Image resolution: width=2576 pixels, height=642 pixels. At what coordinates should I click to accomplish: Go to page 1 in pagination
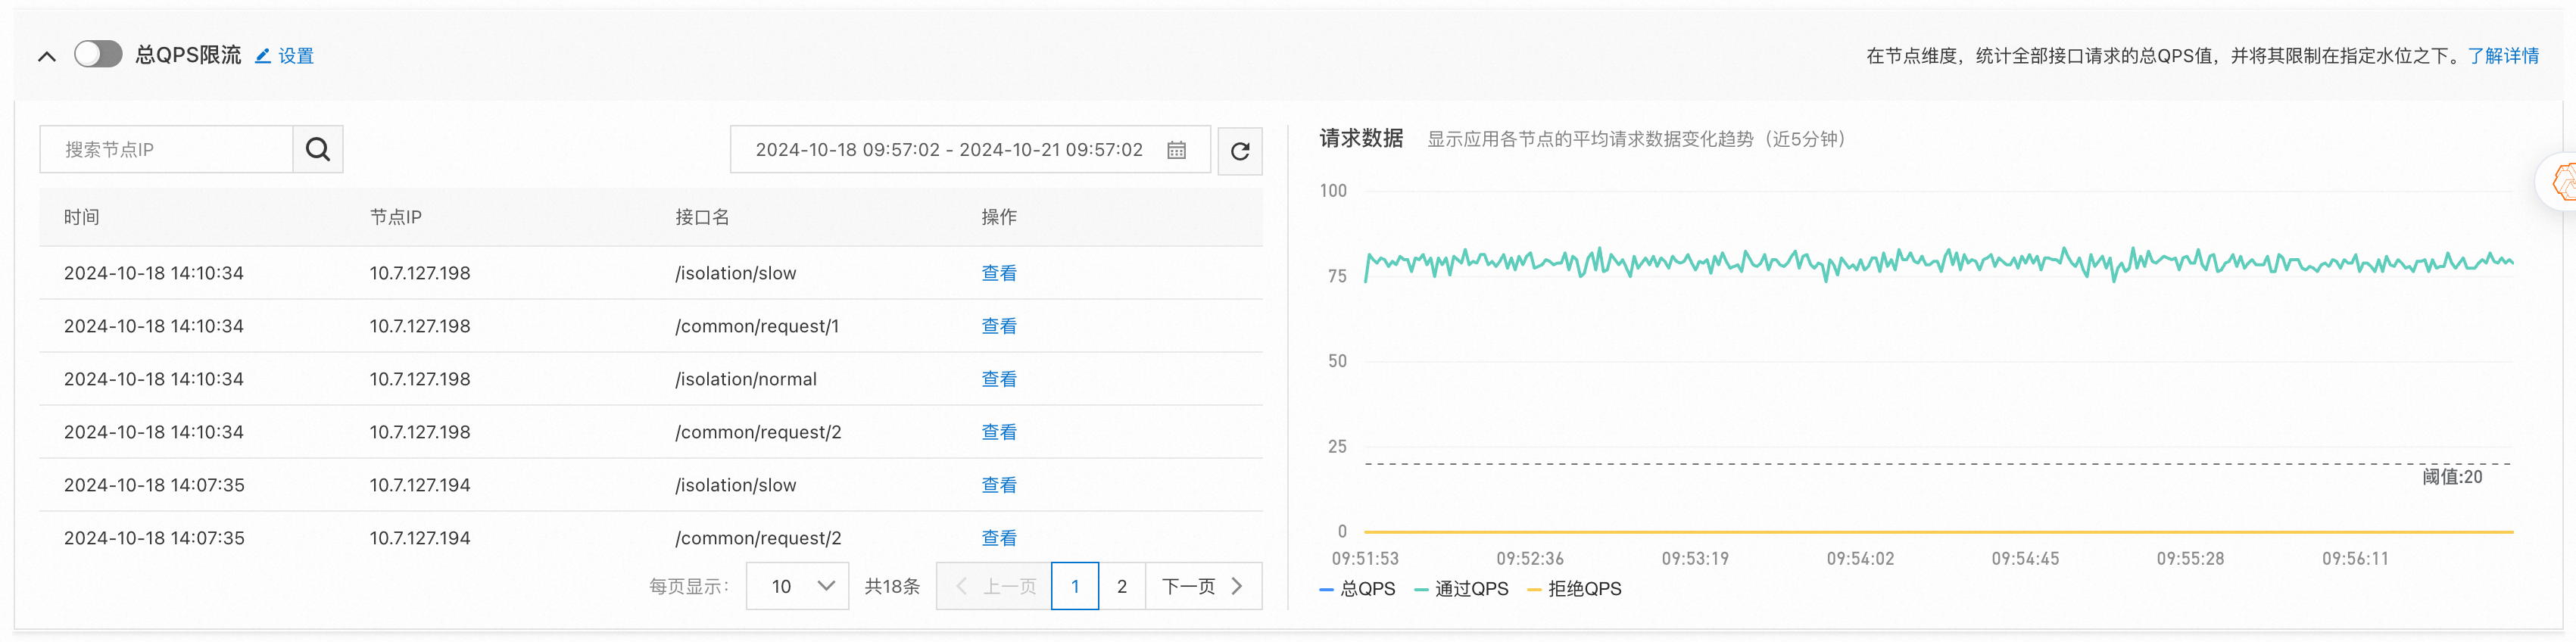click(x=1075, y=586)
